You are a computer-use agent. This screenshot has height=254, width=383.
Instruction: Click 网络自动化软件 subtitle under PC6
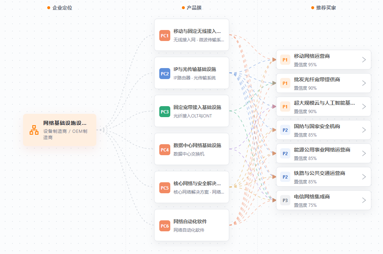pos(189,230)
